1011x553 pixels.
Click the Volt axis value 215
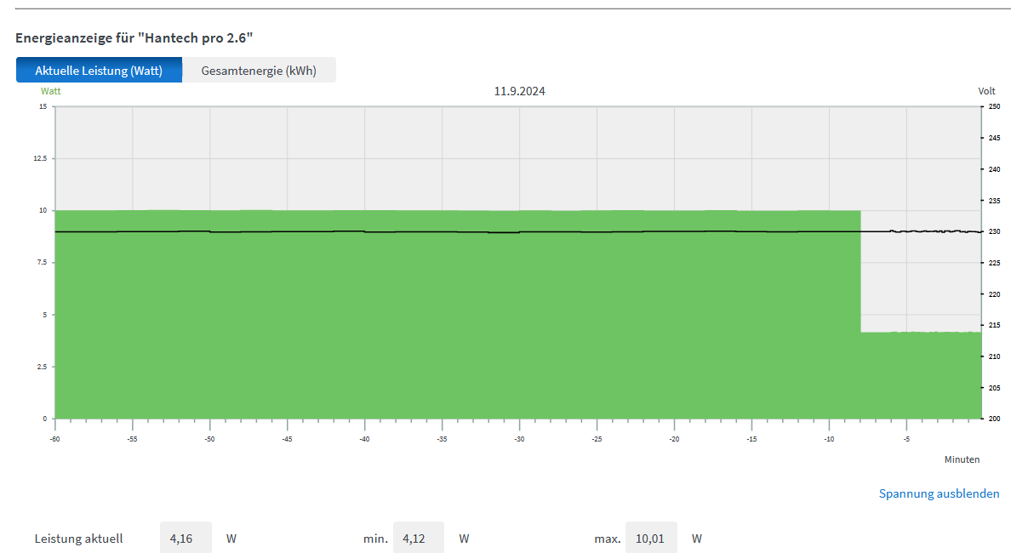(994, 326)
